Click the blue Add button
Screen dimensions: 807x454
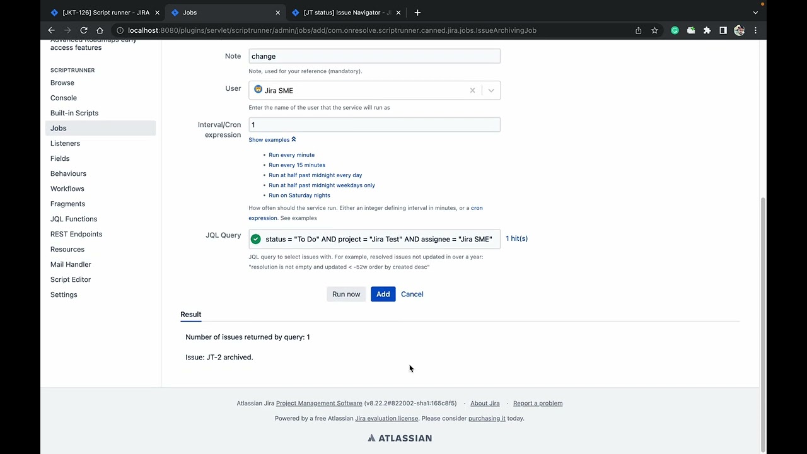point(383,294)
